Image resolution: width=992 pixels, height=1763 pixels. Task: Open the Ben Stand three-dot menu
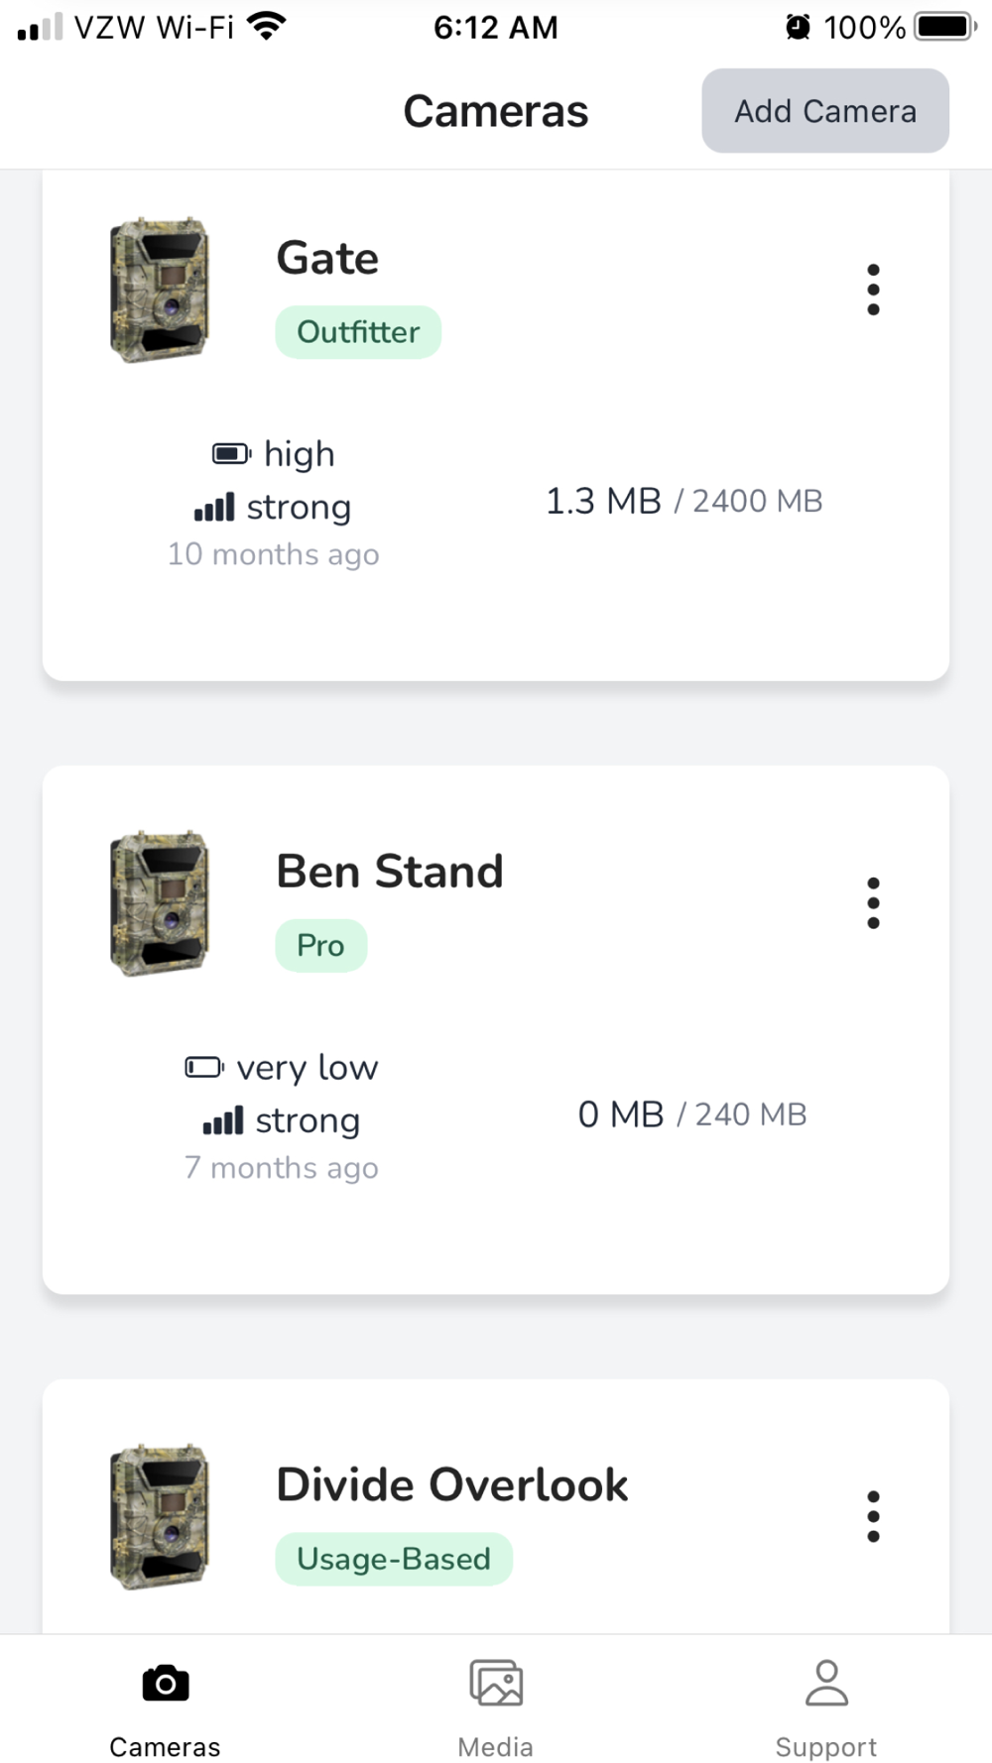(873, 903)
